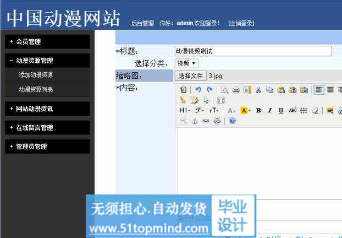Viewport: 342px width, 238px height.
Task: Click the Remove Format eraser icon
Action: pyautogui.click(x=315, y=111)
